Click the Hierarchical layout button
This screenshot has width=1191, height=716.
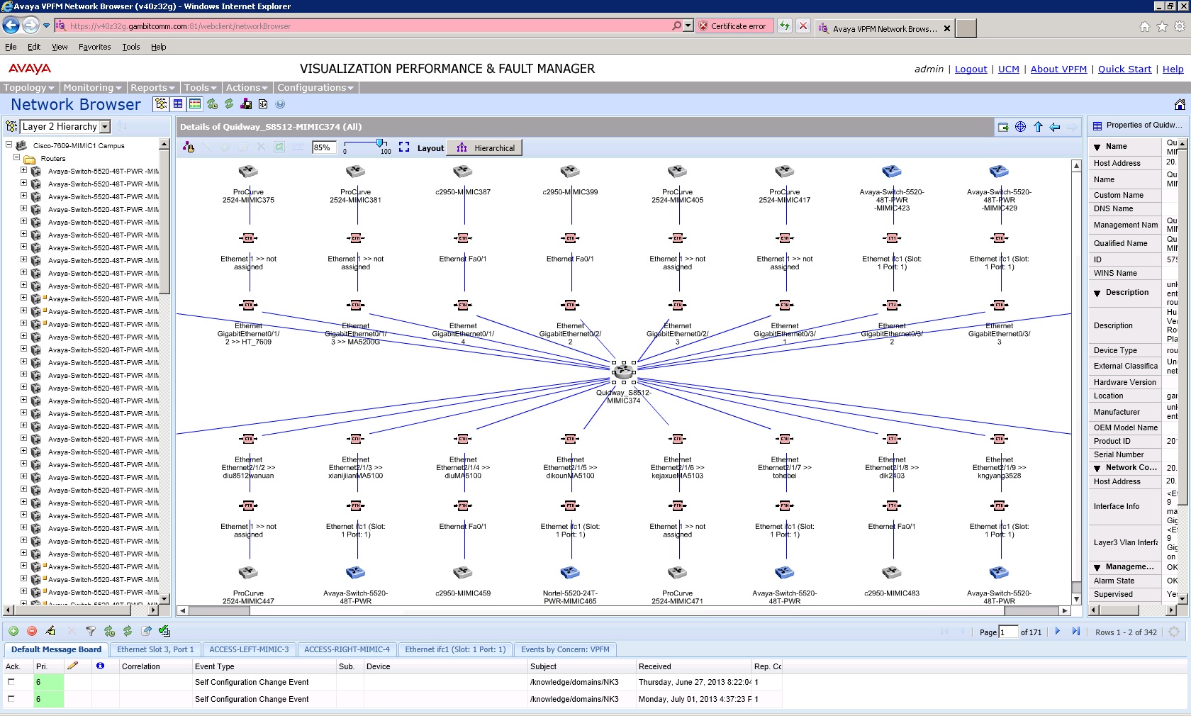click(485, 147)
